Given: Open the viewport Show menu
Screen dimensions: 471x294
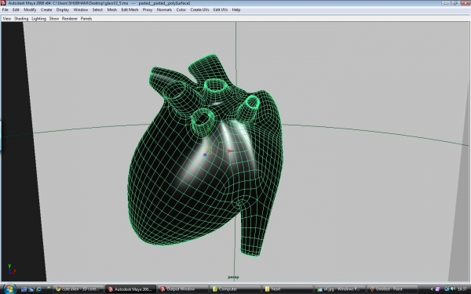Looking at the screenshot, I should [54, 19].
